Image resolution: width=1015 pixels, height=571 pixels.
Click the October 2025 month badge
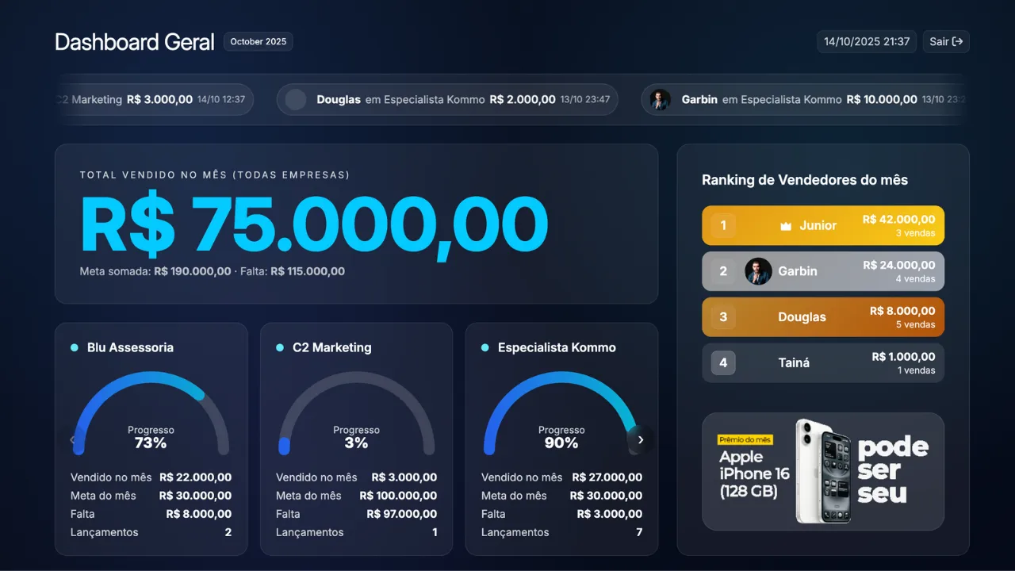tap(258, 42)
